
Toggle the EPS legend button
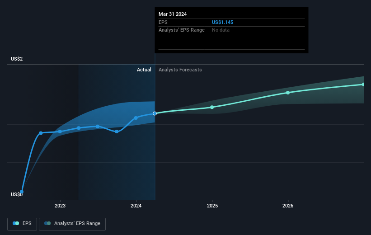point(22,224)
